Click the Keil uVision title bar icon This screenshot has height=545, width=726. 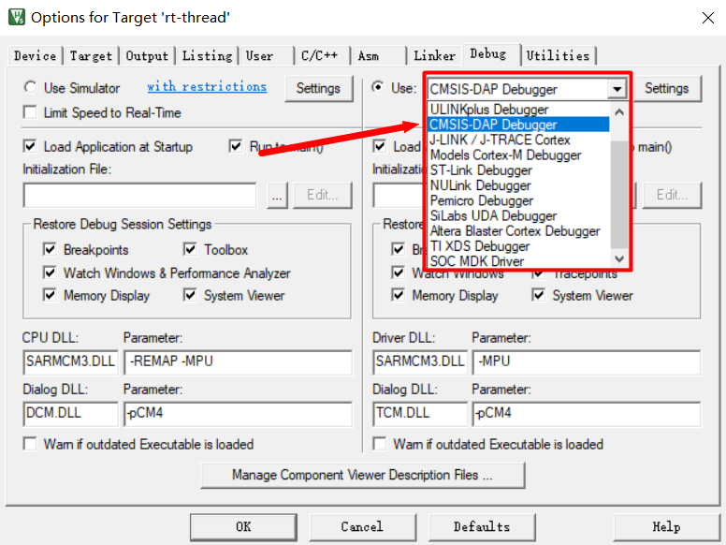tap(16, 17)
